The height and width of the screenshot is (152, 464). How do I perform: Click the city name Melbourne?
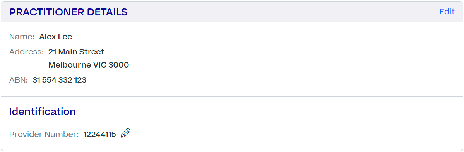click(68, 65)
